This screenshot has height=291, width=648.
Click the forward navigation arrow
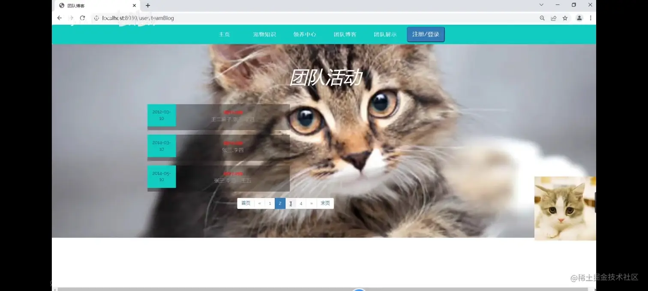coord(71,18)
